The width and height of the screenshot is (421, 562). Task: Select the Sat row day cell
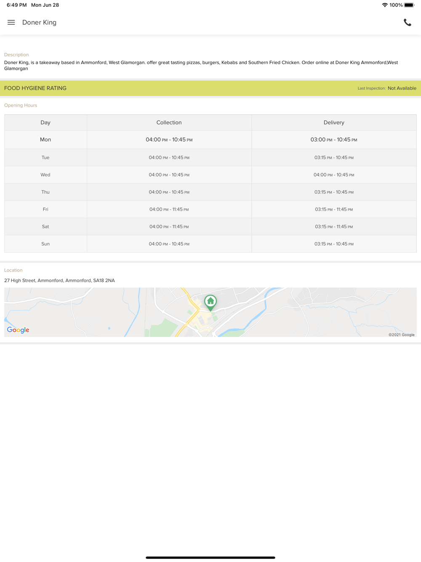45,227
